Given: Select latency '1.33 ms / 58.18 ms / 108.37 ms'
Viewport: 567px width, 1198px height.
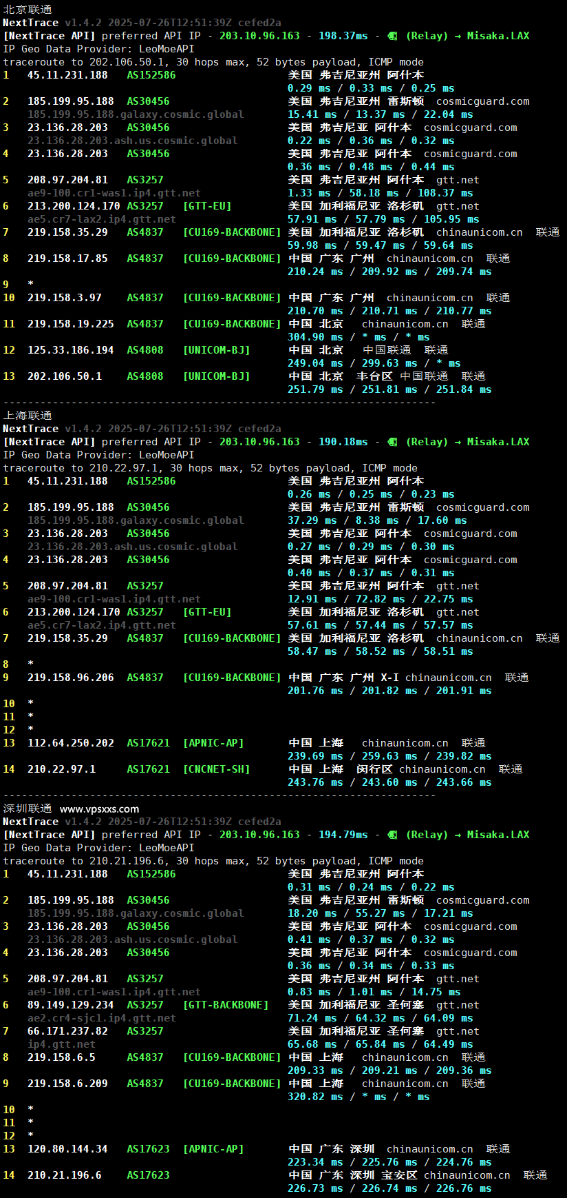Looking at the screenshot, I should pyautogui.click(x=381, y=193).
